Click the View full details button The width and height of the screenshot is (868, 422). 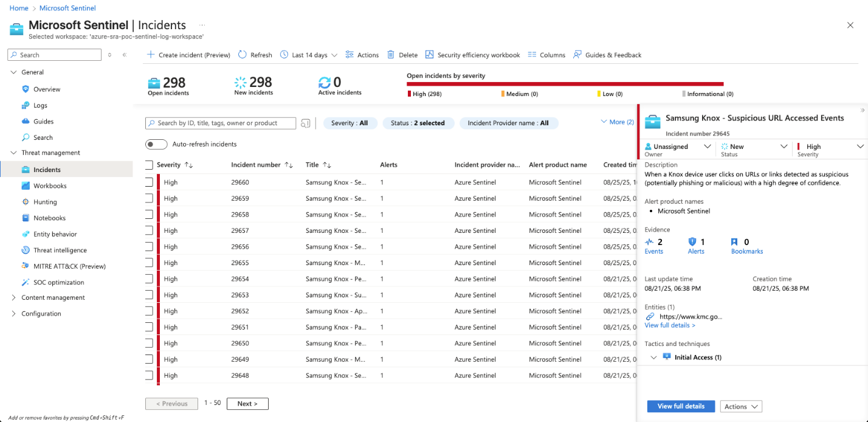point(681,406)
